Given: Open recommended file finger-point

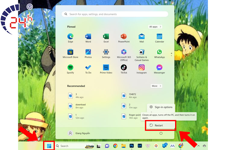Looking at the screenshot, I should point(131,116).
